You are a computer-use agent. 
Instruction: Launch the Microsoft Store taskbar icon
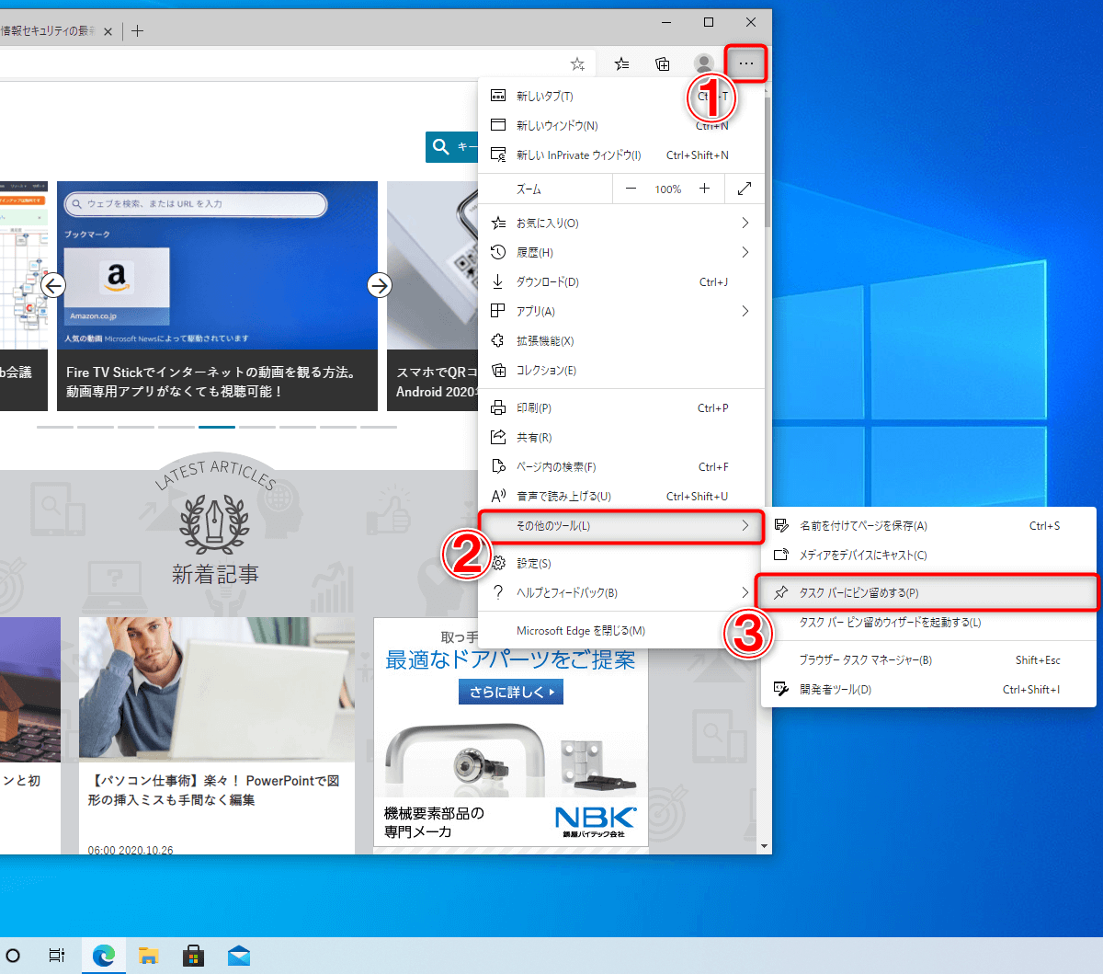[194, 956]
